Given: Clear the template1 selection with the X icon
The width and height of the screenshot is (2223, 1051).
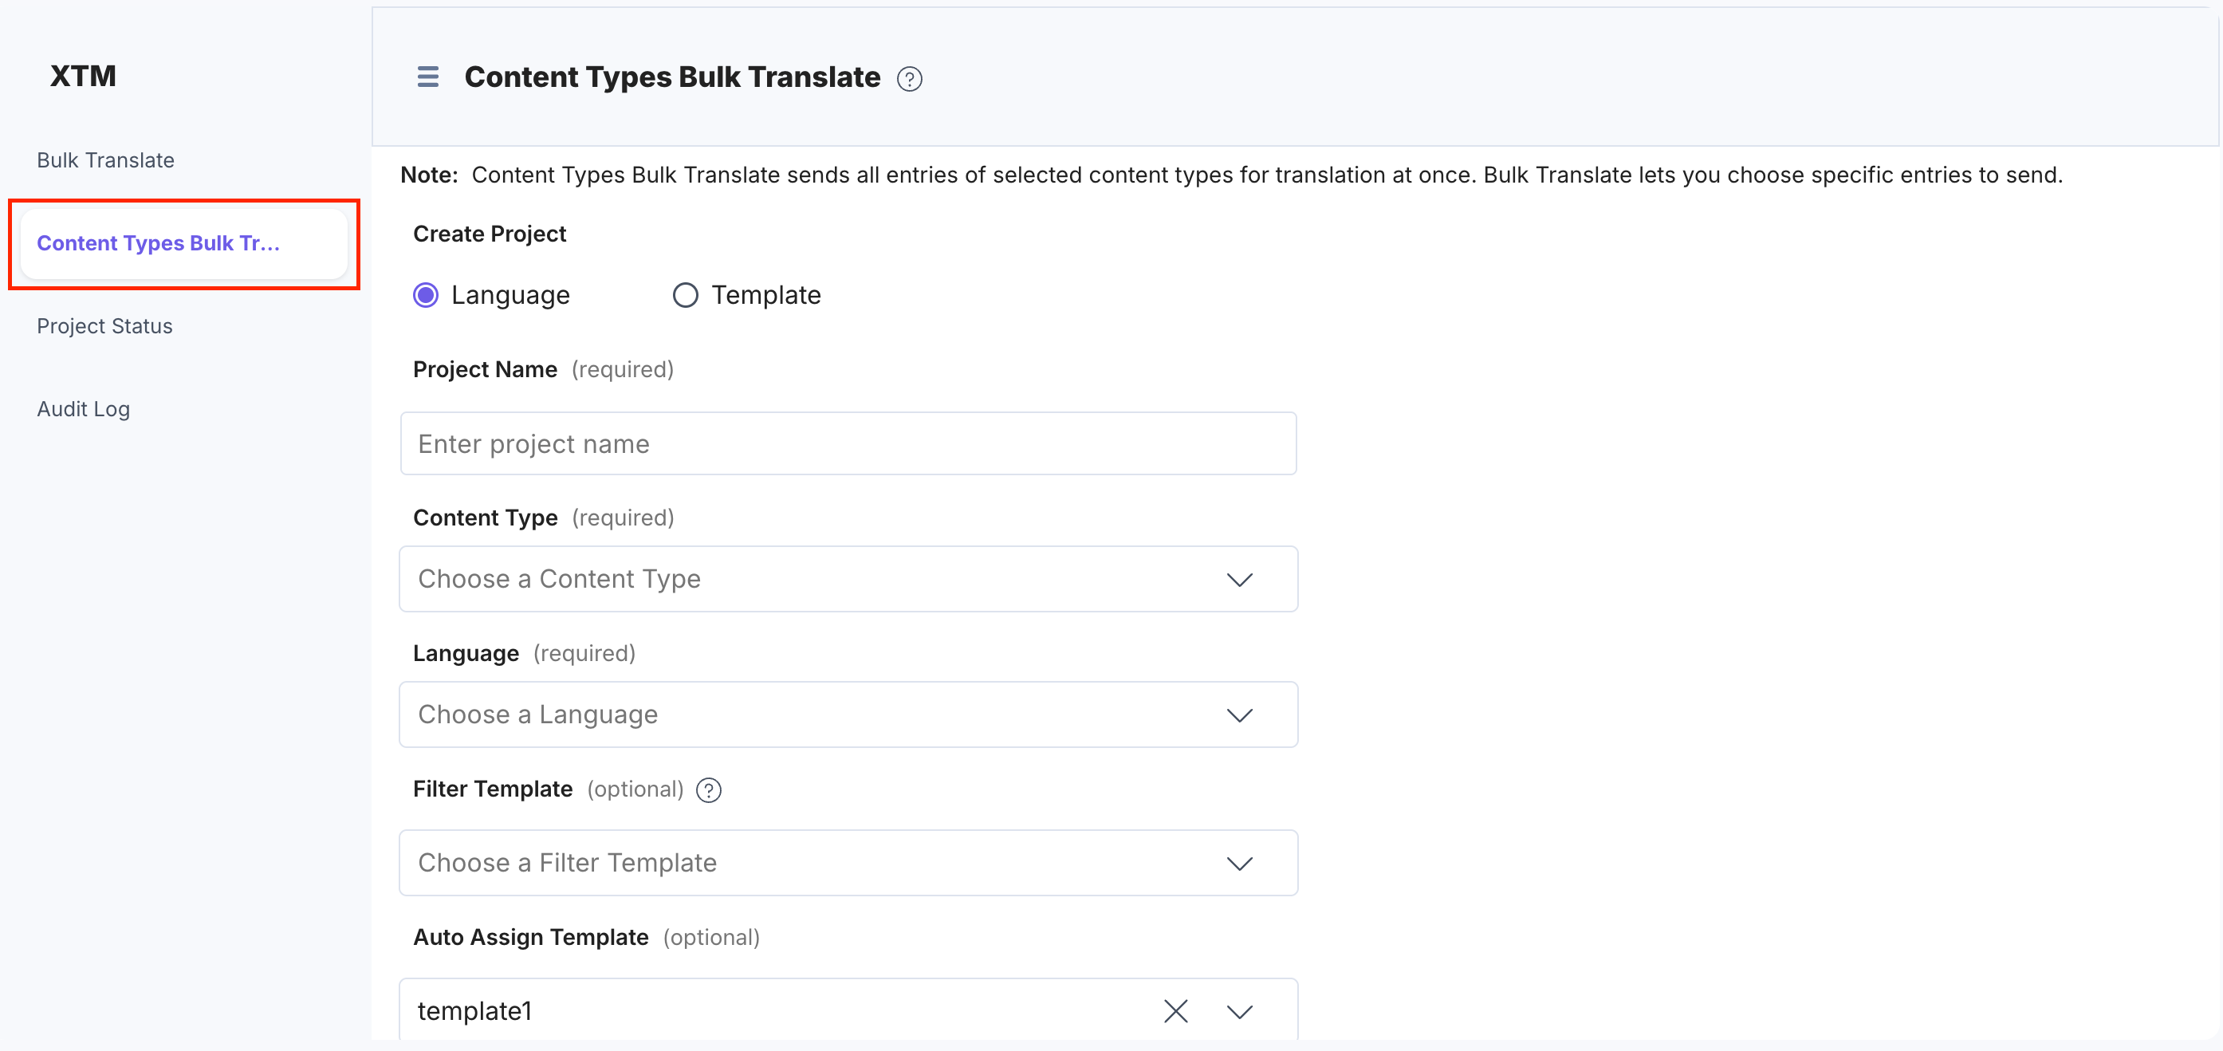Looking at the screenshot, I should (1174, 1010).
